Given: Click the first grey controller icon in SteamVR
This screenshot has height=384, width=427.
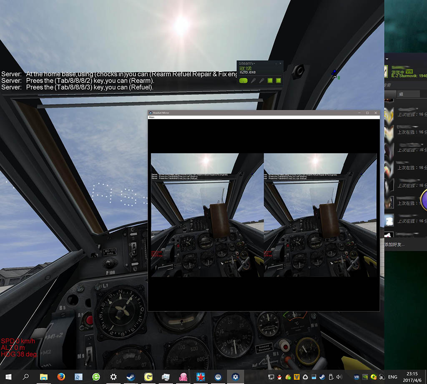Looking at the screenshot, I should click(253, 80).
